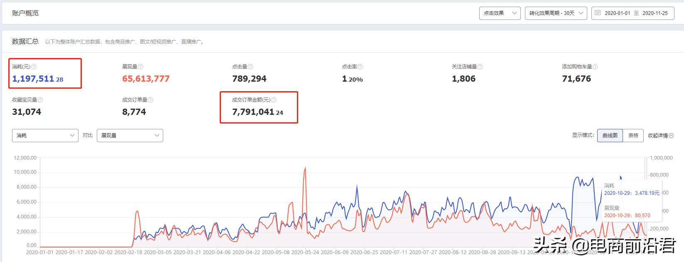Open the 消耗 chart metric dropdown
The height and width of the screenshot is (262, 684).
[x=45, y=136]
